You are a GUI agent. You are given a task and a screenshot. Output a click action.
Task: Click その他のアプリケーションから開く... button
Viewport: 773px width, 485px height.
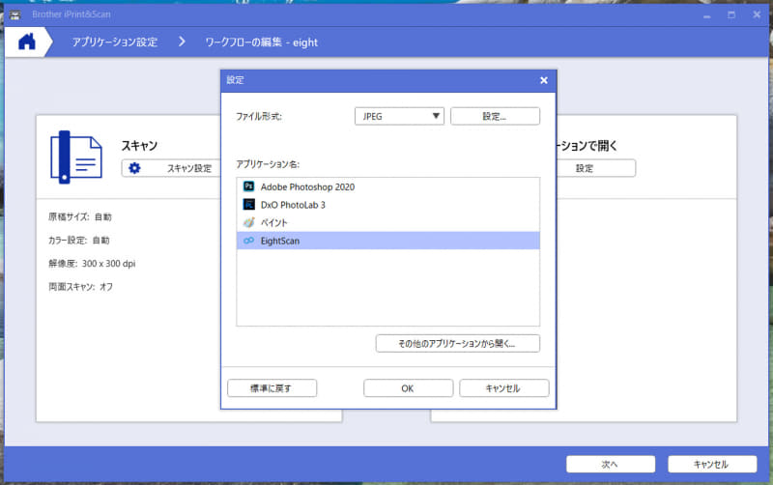point(457,344)
